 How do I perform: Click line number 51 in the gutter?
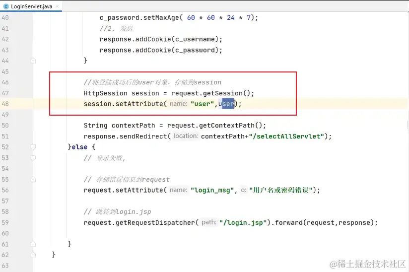tap(5, 136)
